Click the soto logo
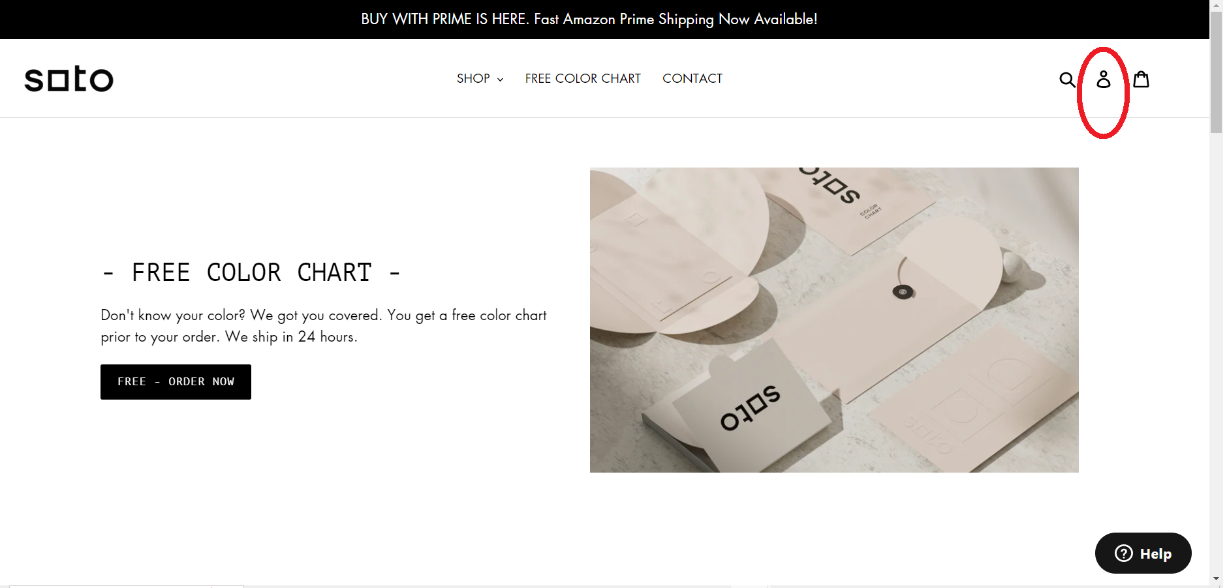Viewport: 1227px width, 588px height. [x=69, y=79]
